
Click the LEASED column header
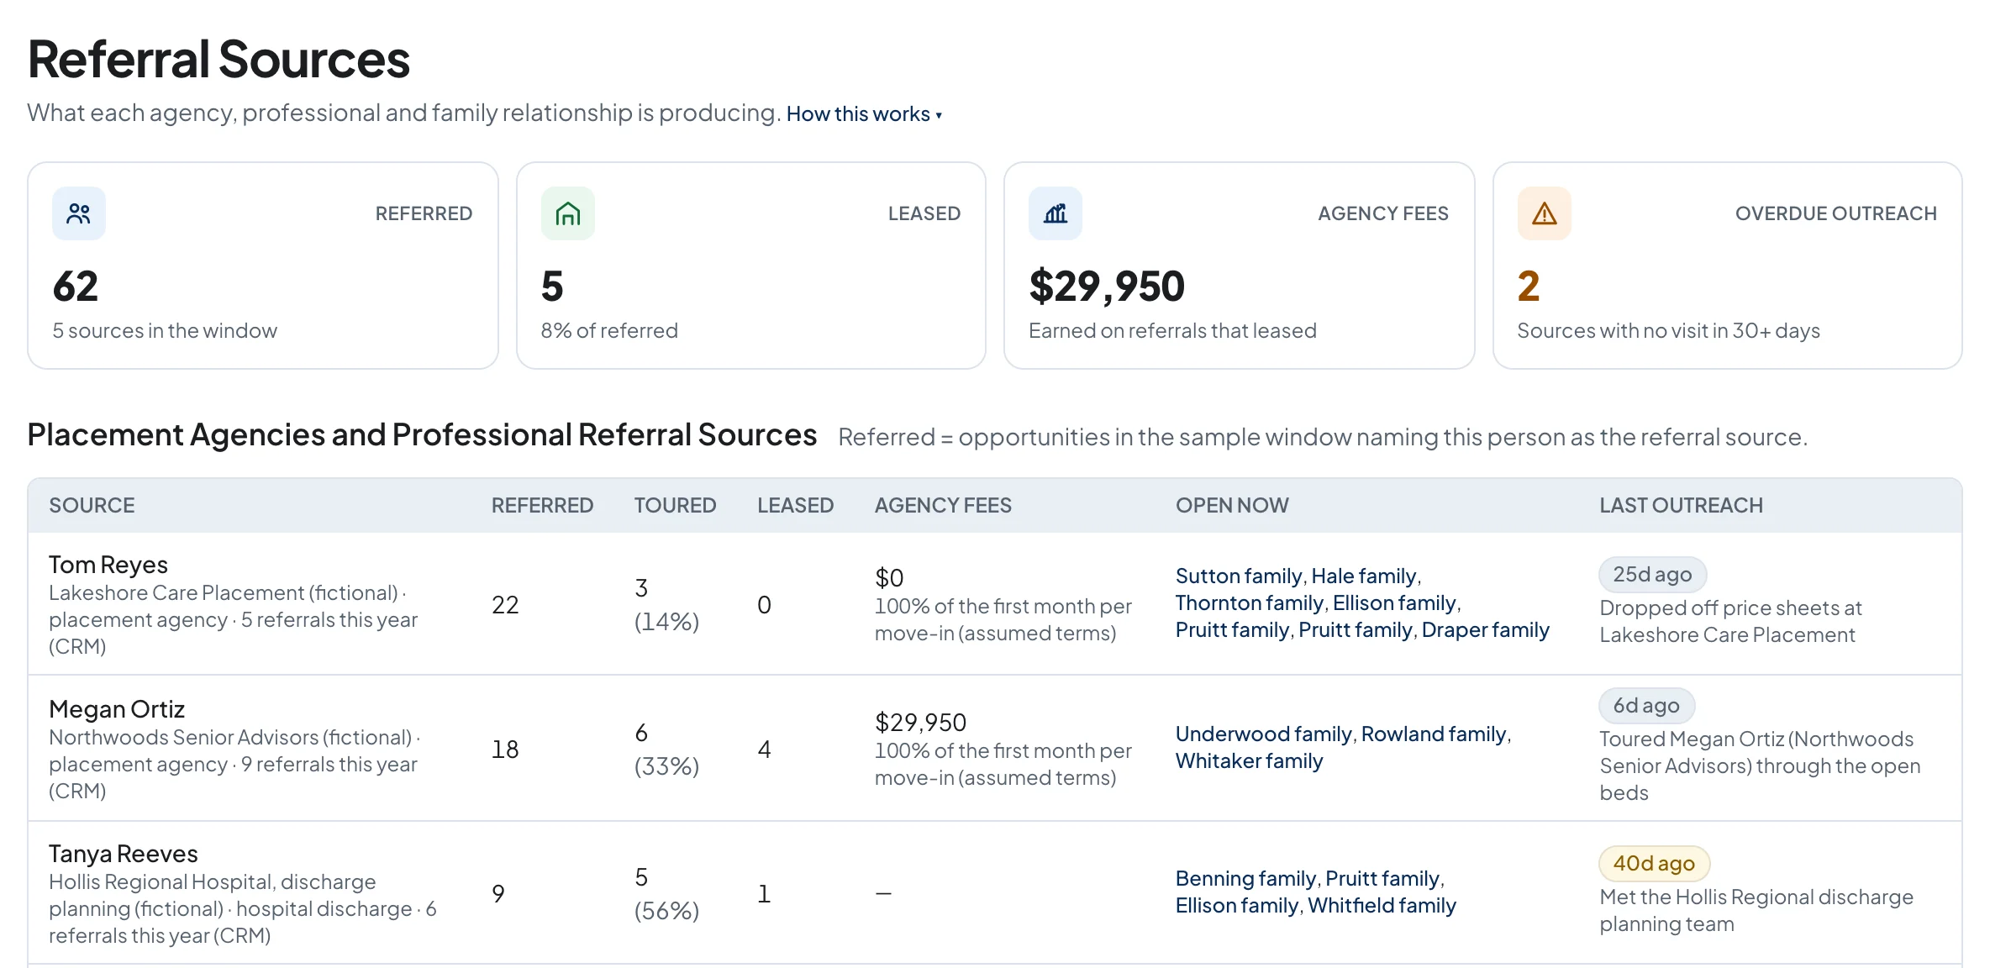point(795,506)
